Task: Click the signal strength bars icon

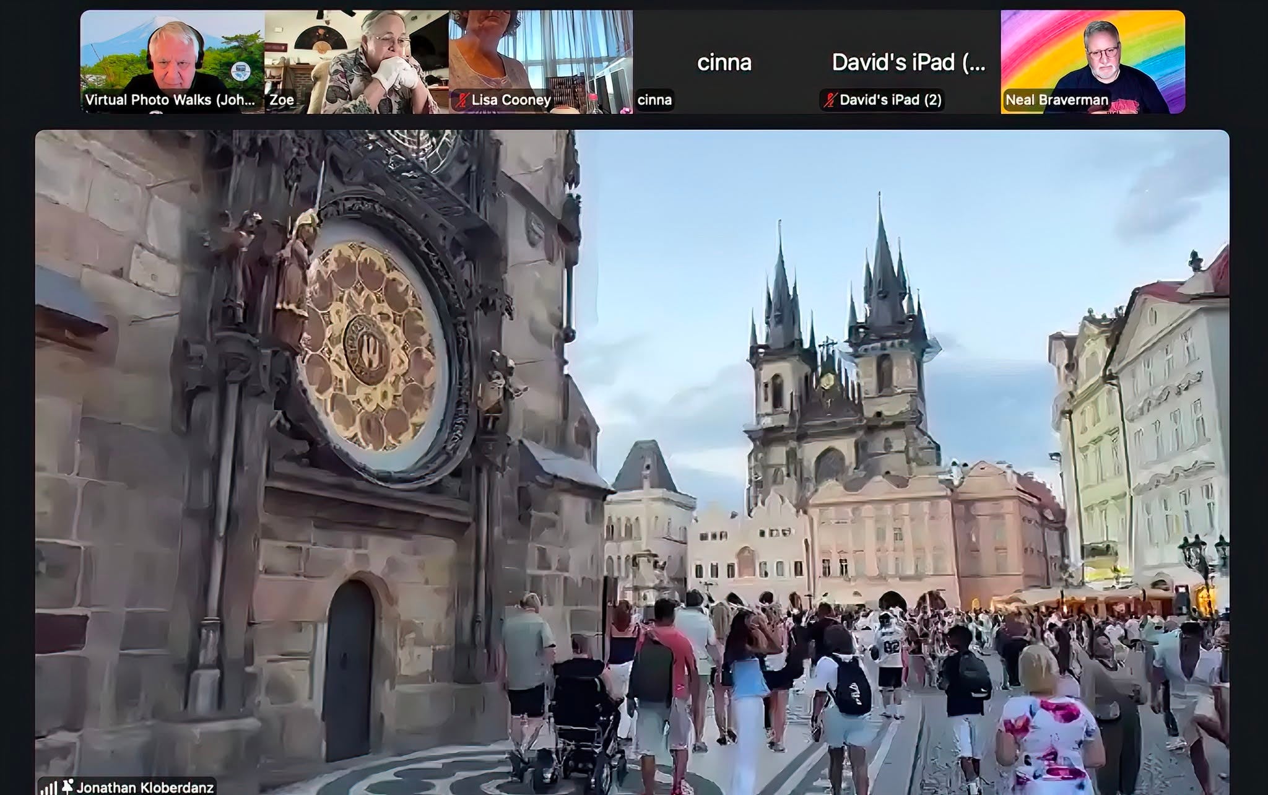Action: tap(48, 788)
